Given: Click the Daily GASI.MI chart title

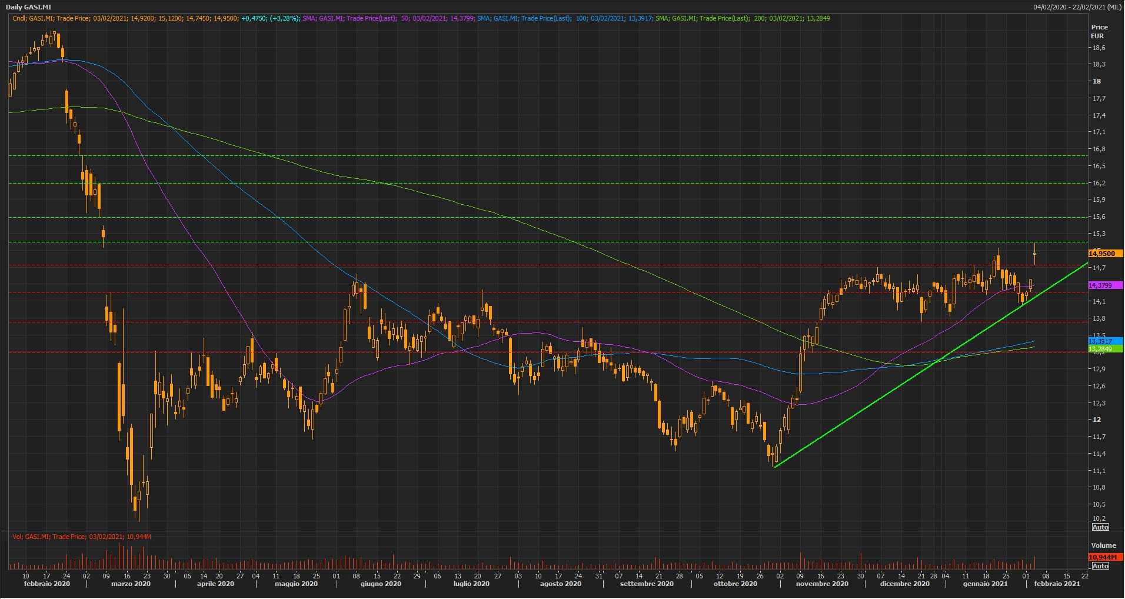Looking at the screenshot, I should click(28, 7).
